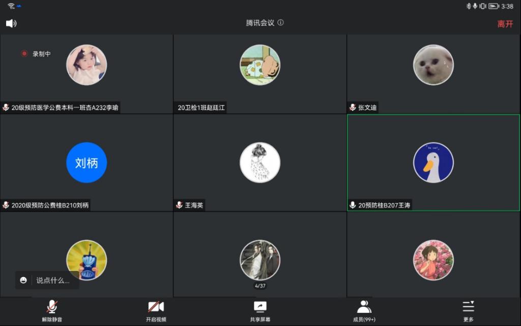The width and height of the screenshot is (521, 326).
Task: Open the emoji picker in chat box
Action: pyautogui.click(x=23, y=280)
